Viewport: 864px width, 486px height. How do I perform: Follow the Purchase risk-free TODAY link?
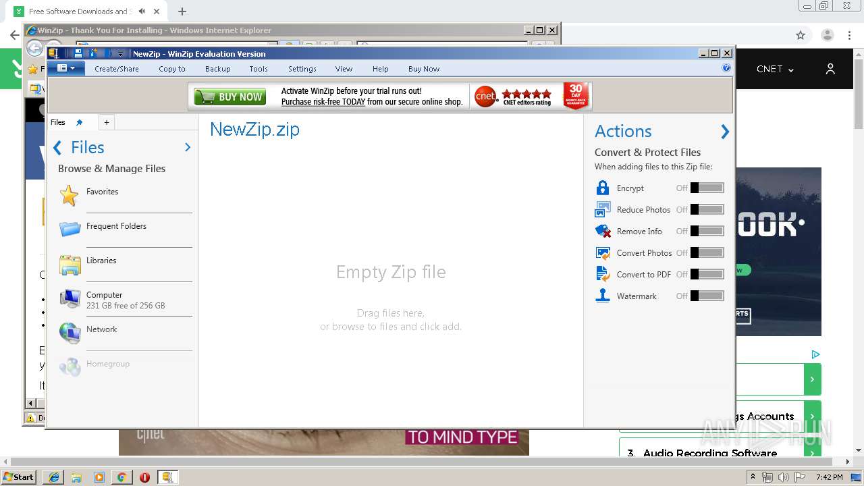323,102
